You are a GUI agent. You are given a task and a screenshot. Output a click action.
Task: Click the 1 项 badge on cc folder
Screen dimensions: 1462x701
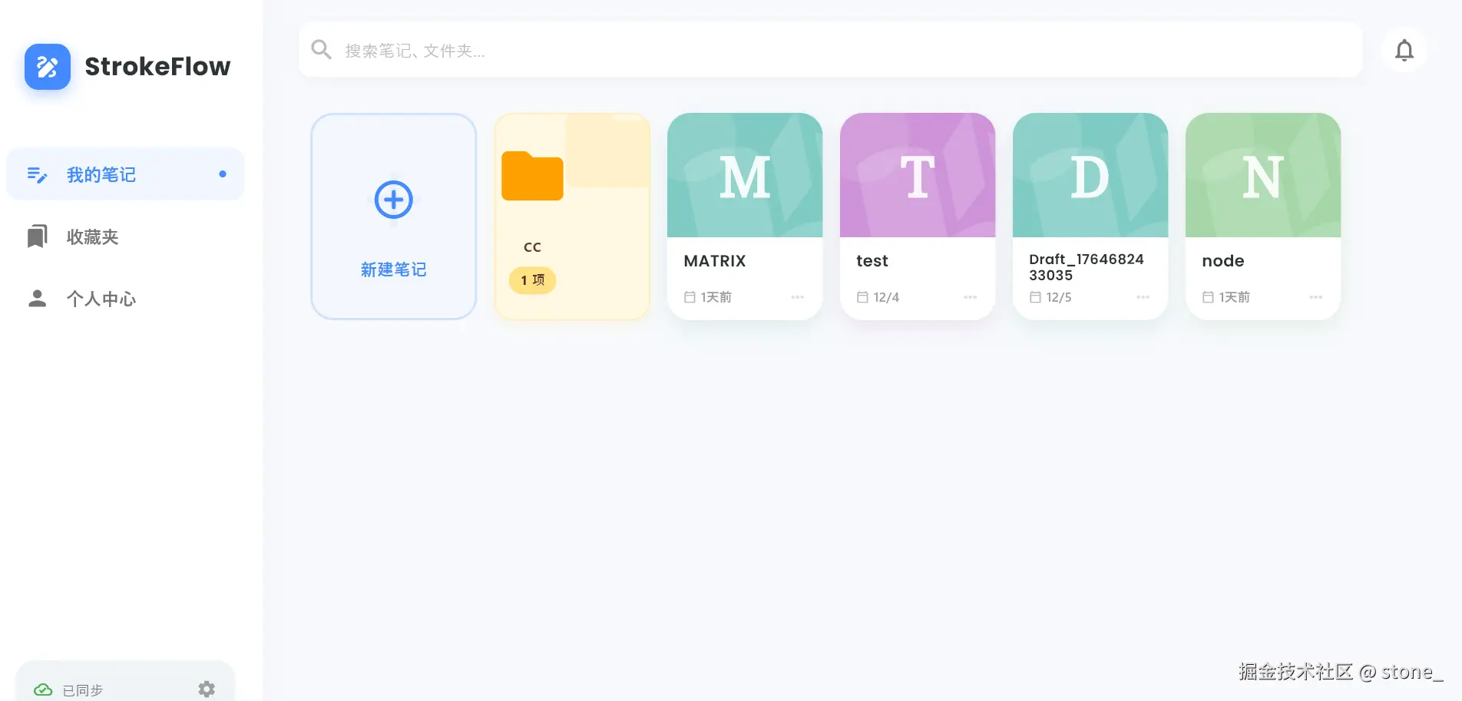coord(532,280)
